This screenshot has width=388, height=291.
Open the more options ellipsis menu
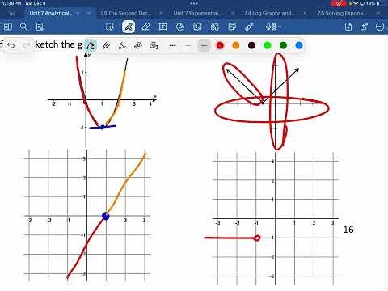380,27
